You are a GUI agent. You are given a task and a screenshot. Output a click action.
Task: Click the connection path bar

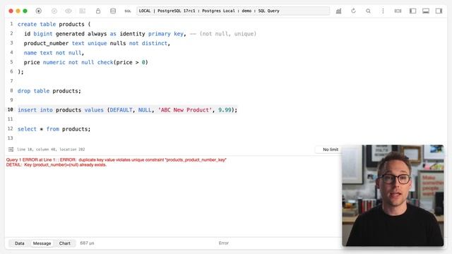coord(233,11)
